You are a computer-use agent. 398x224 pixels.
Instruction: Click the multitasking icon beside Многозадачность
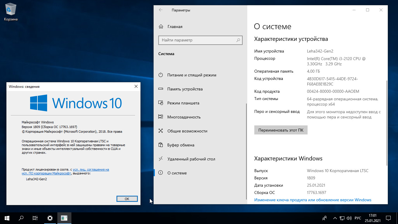tap(161, 117)
